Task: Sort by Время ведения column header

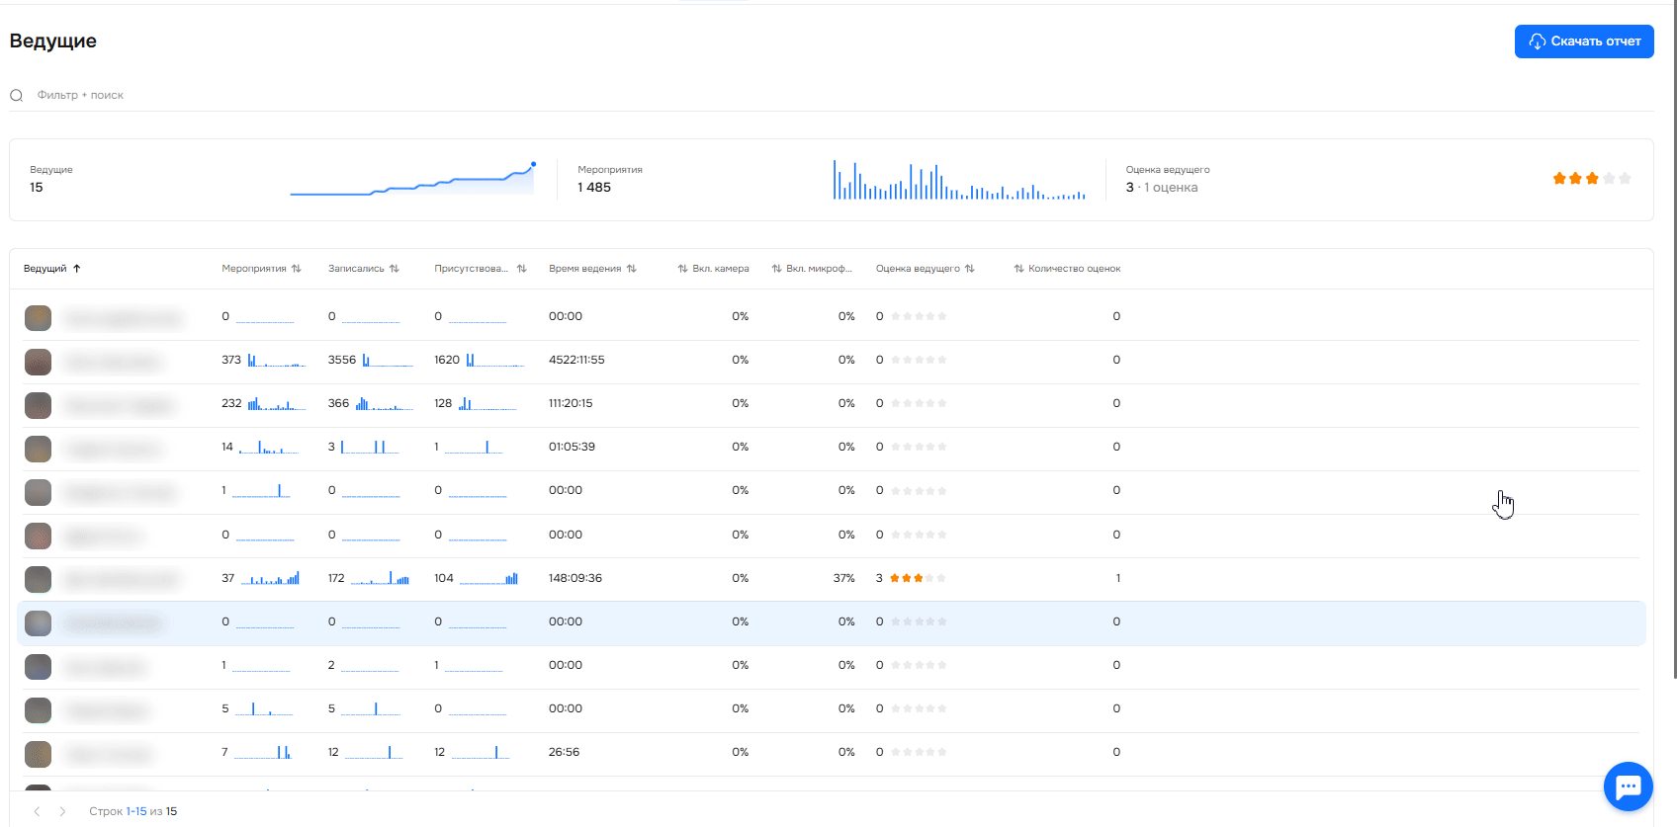Action: coord(592,269)
